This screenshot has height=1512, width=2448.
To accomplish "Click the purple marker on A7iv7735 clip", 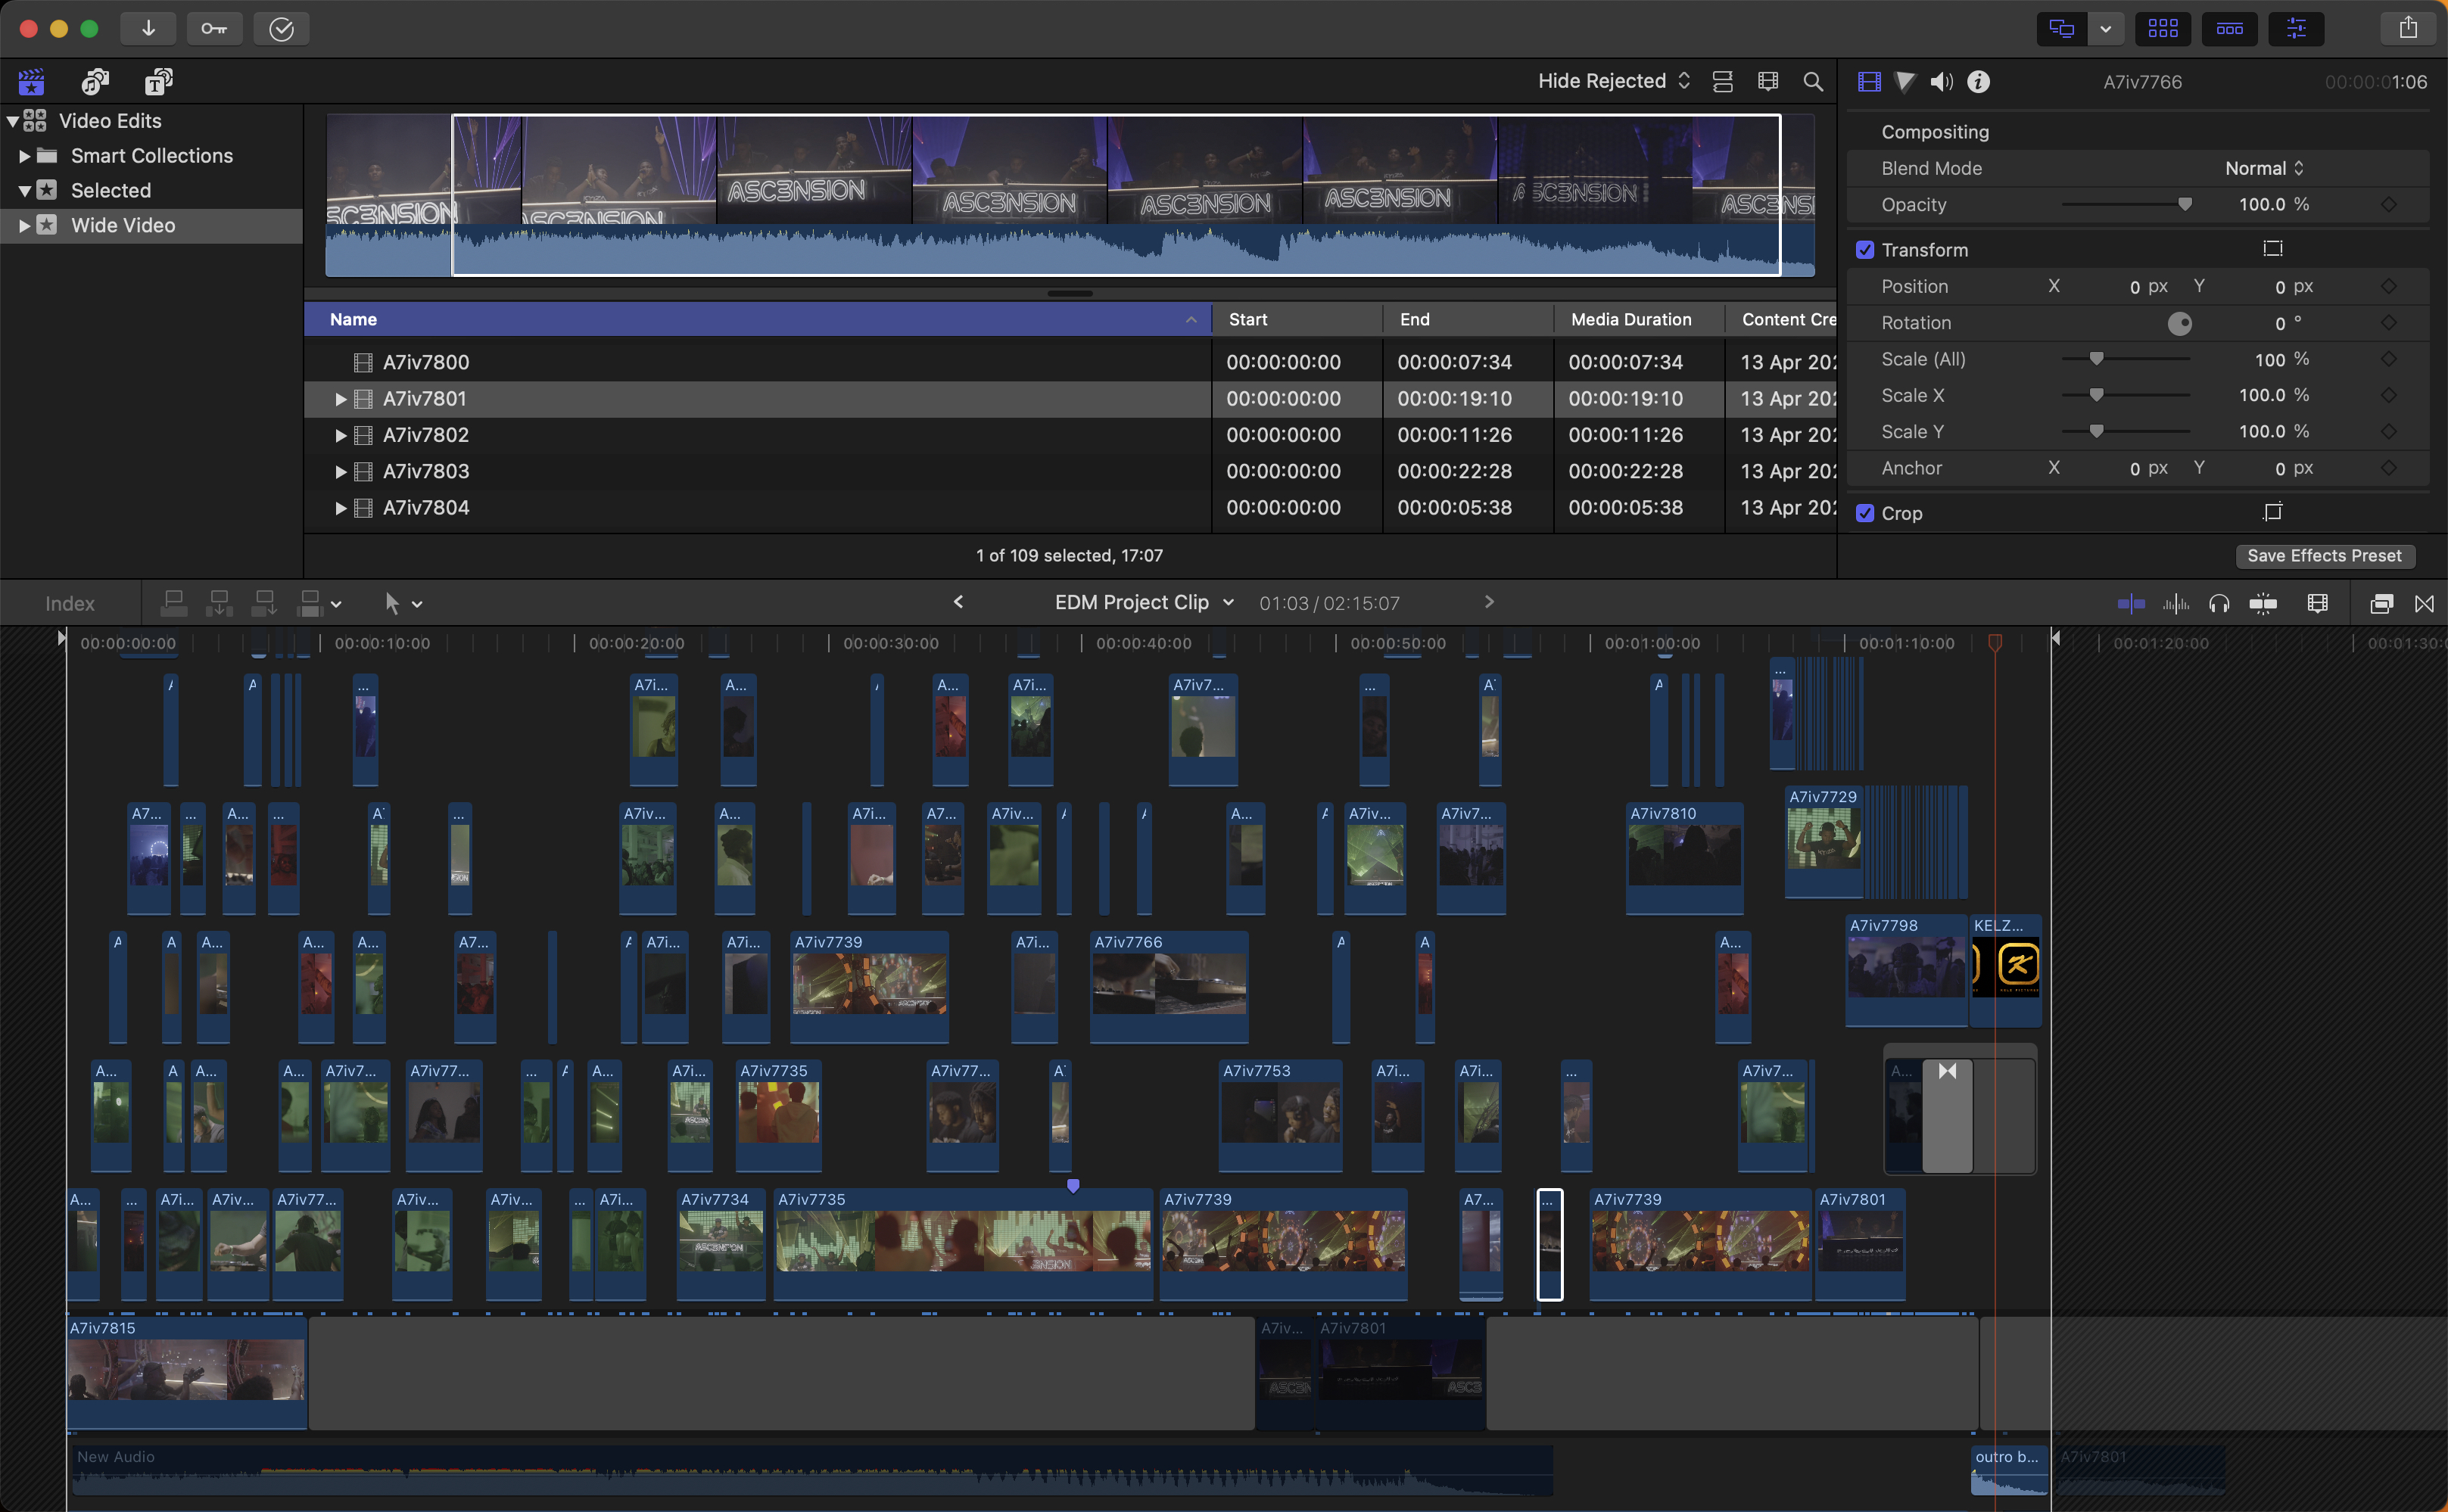I will coord(1073,1186).
